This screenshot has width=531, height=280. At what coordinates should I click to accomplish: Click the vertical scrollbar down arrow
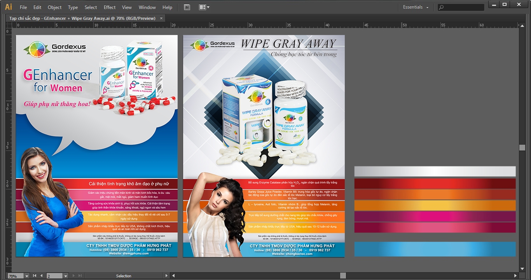click(522, 269)
